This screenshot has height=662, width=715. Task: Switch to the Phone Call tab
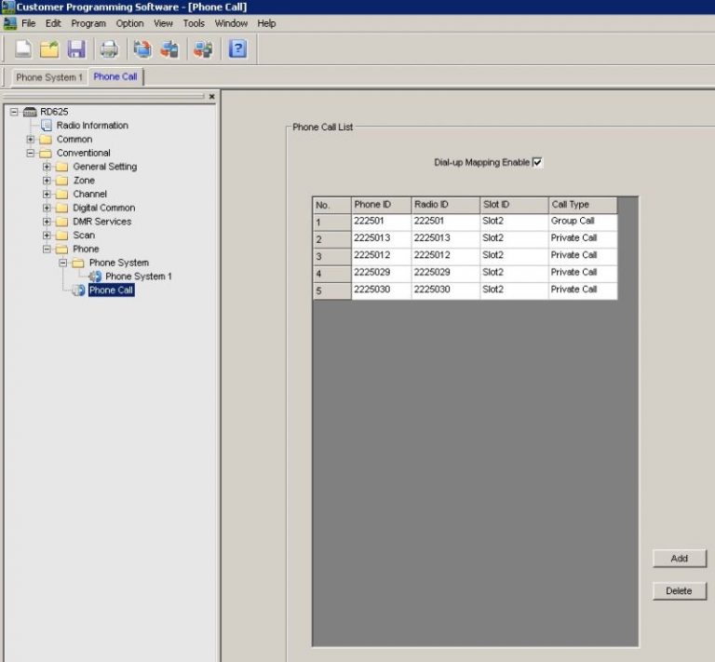115,76
